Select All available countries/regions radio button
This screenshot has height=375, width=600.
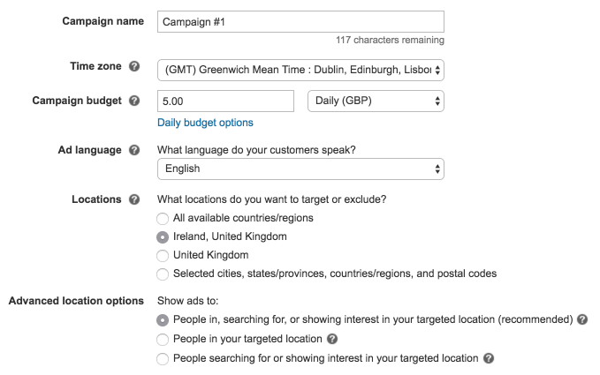click(x=162, y=218)
